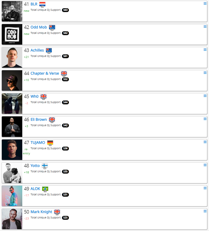
Task: Click the Finland flag next to Yotto
Action: pos(45,166)
